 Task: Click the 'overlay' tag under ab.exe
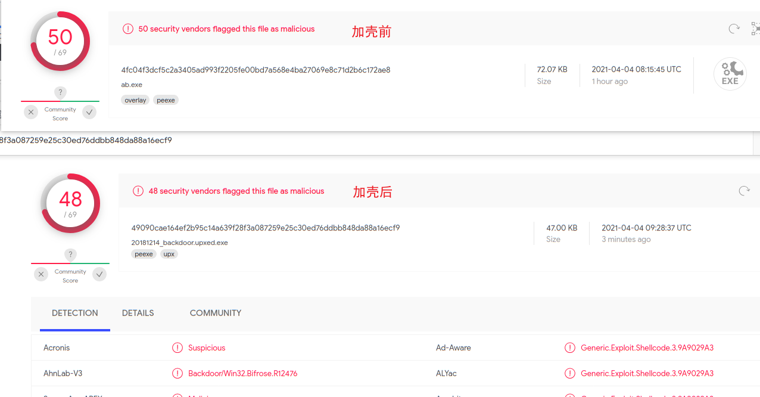pos(135,100)
